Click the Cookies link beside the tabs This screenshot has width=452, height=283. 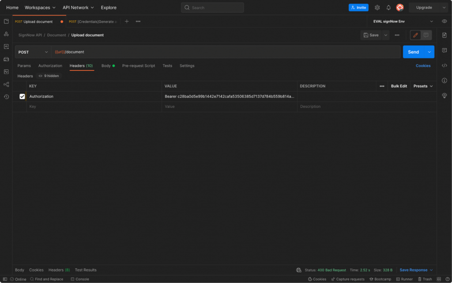(423, 65)
